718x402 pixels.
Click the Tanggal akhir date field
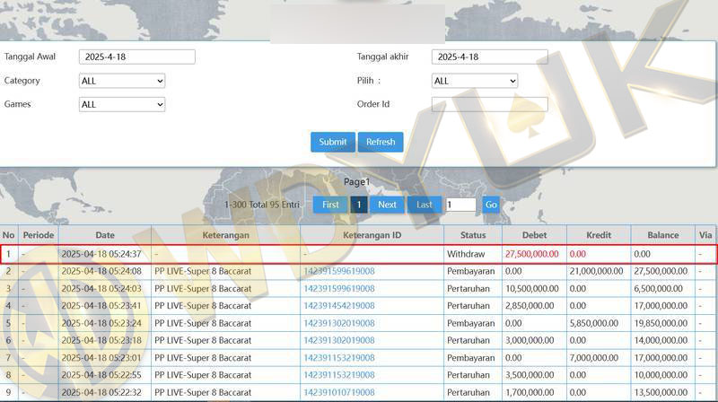489,57
